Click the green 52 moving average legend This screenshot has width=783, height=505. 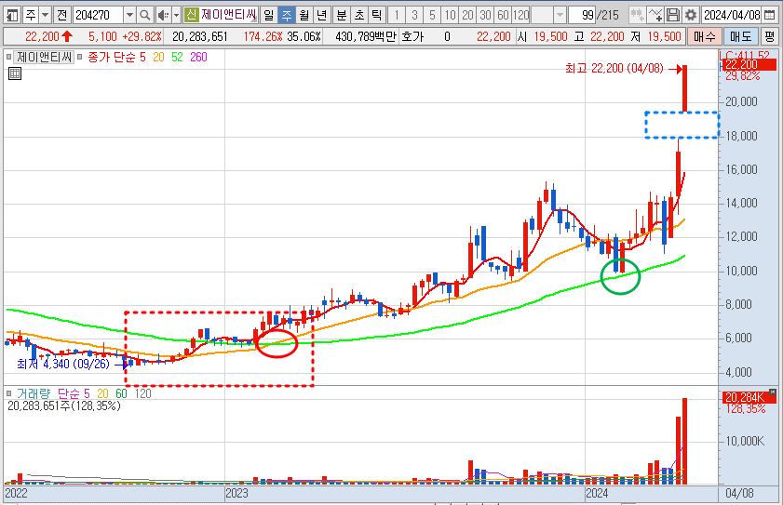(177, 58)
